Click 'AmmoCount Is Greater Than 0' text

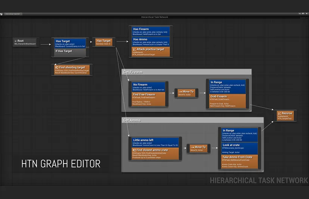coord(156,45)
